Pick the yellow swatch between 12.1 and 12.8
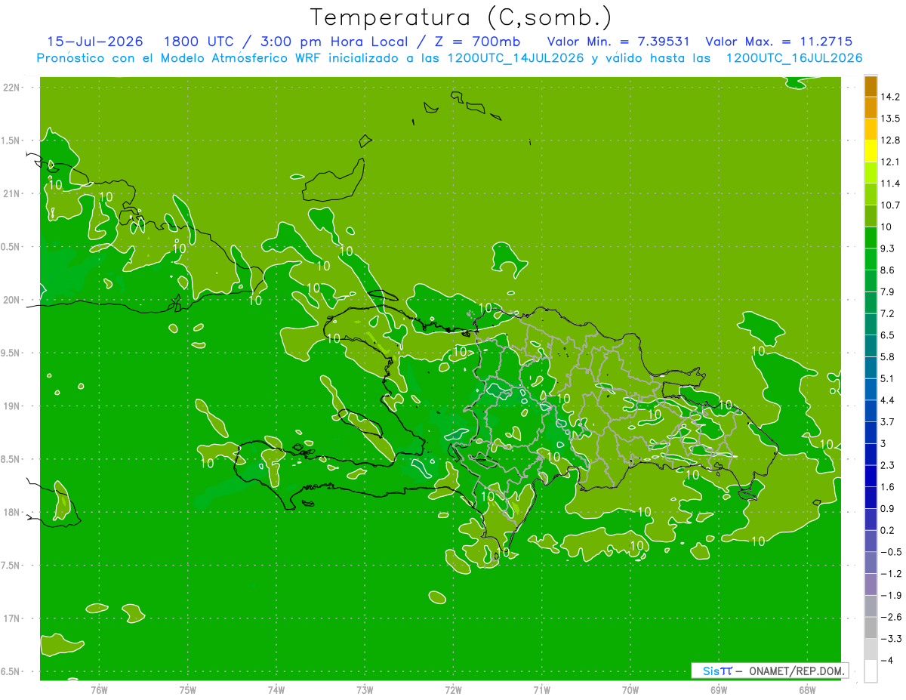This screenshot has height=700, width=906. [871, 151]
